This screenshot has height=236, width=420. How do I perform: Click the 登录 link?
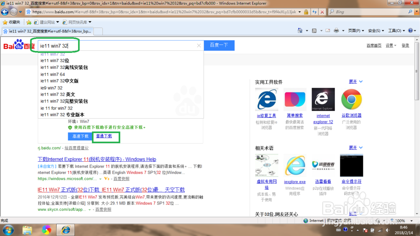coord(405,45)
